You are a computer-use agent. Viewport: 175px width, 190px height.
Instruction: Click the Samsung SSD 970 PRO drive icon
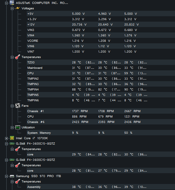click(x=12, y=176)
